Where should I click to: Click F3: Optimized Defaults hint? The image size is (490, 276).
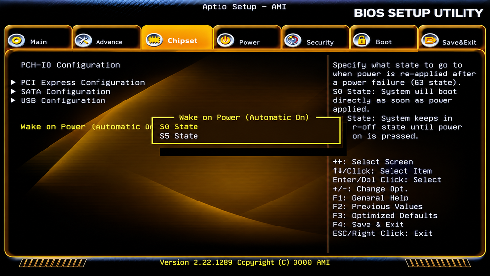(x=385, y=216)
